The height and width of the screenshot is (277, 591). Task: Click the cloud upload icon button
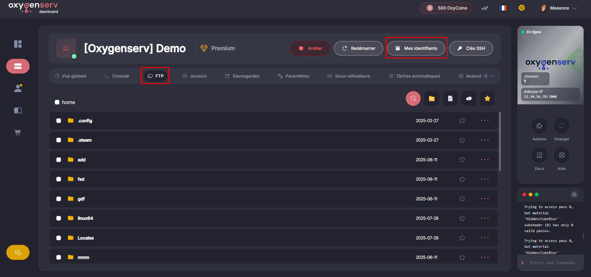[468, 98]
